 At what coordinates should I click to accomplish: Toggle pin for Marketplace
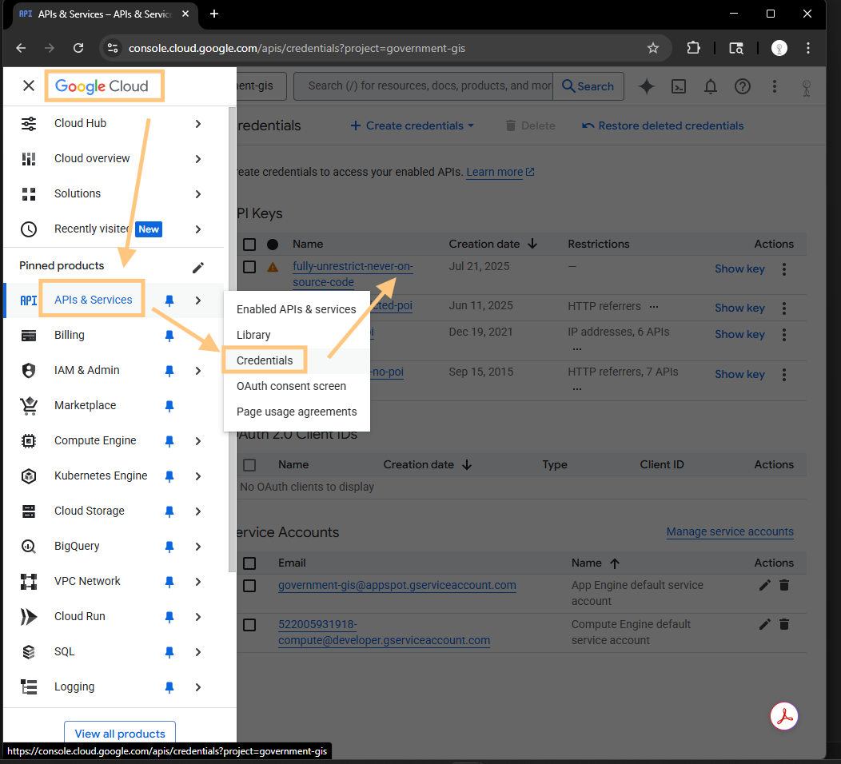169,406
